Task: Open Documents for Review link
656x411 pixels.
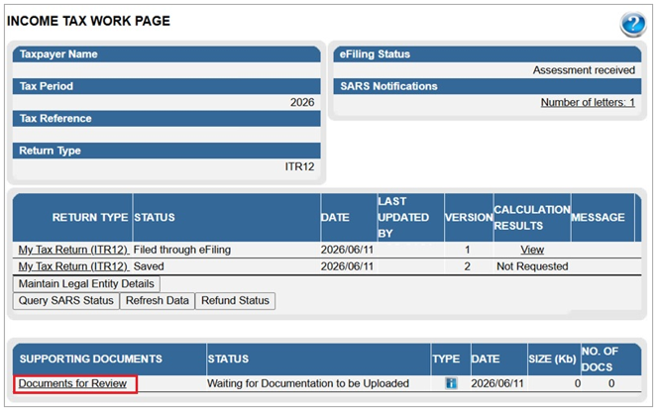Action: pyautogui.click(x=72, y=383)
